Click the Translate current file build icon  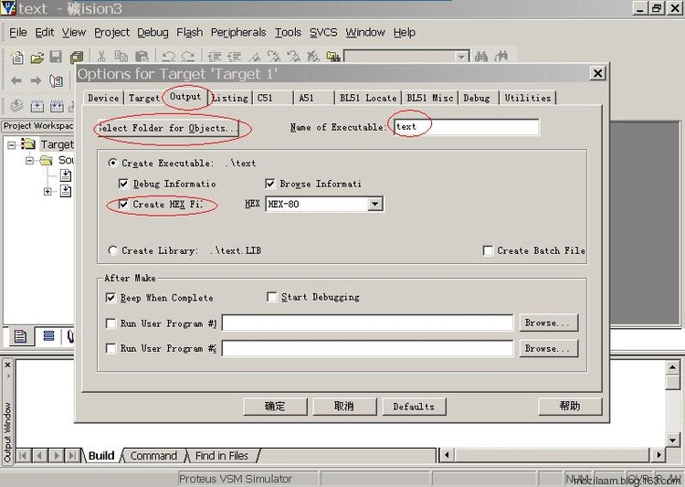tap(16, 105)
